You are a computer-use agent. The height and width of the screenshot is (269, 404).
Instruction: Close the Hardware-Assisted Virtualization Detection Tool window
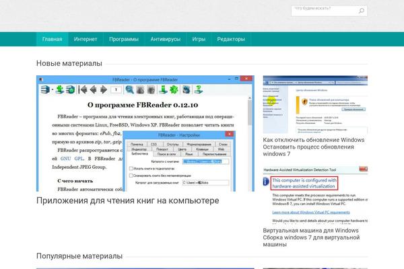364,169
